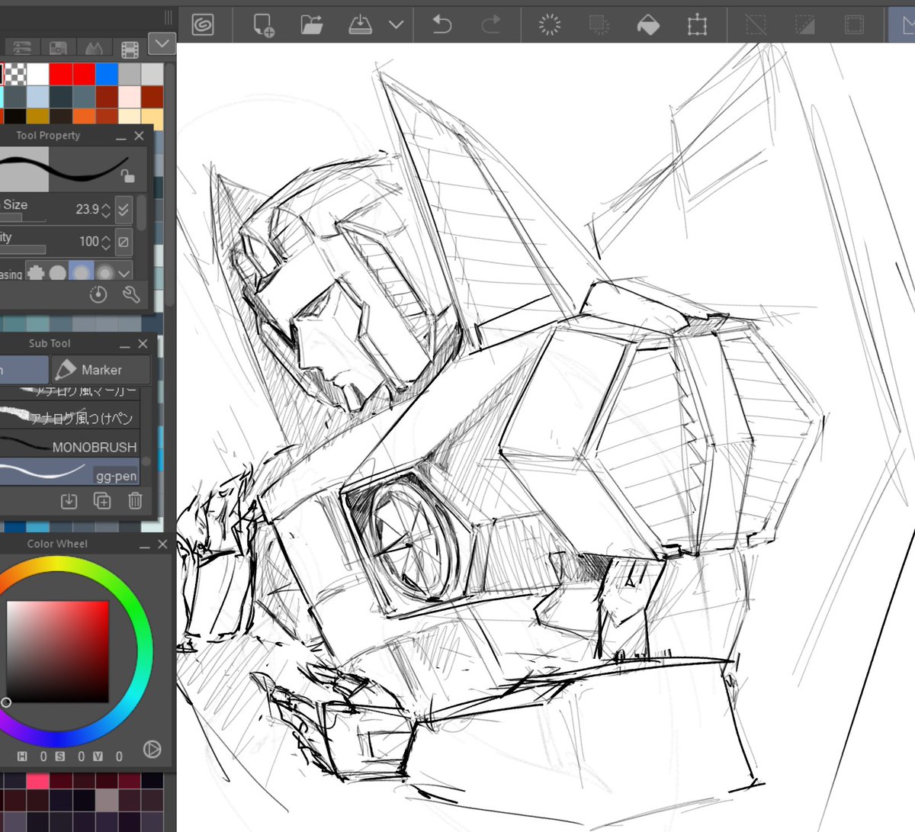This screenshot has height=832, width=915.
Task: Save the current document
Action: (x=360, y=25)
